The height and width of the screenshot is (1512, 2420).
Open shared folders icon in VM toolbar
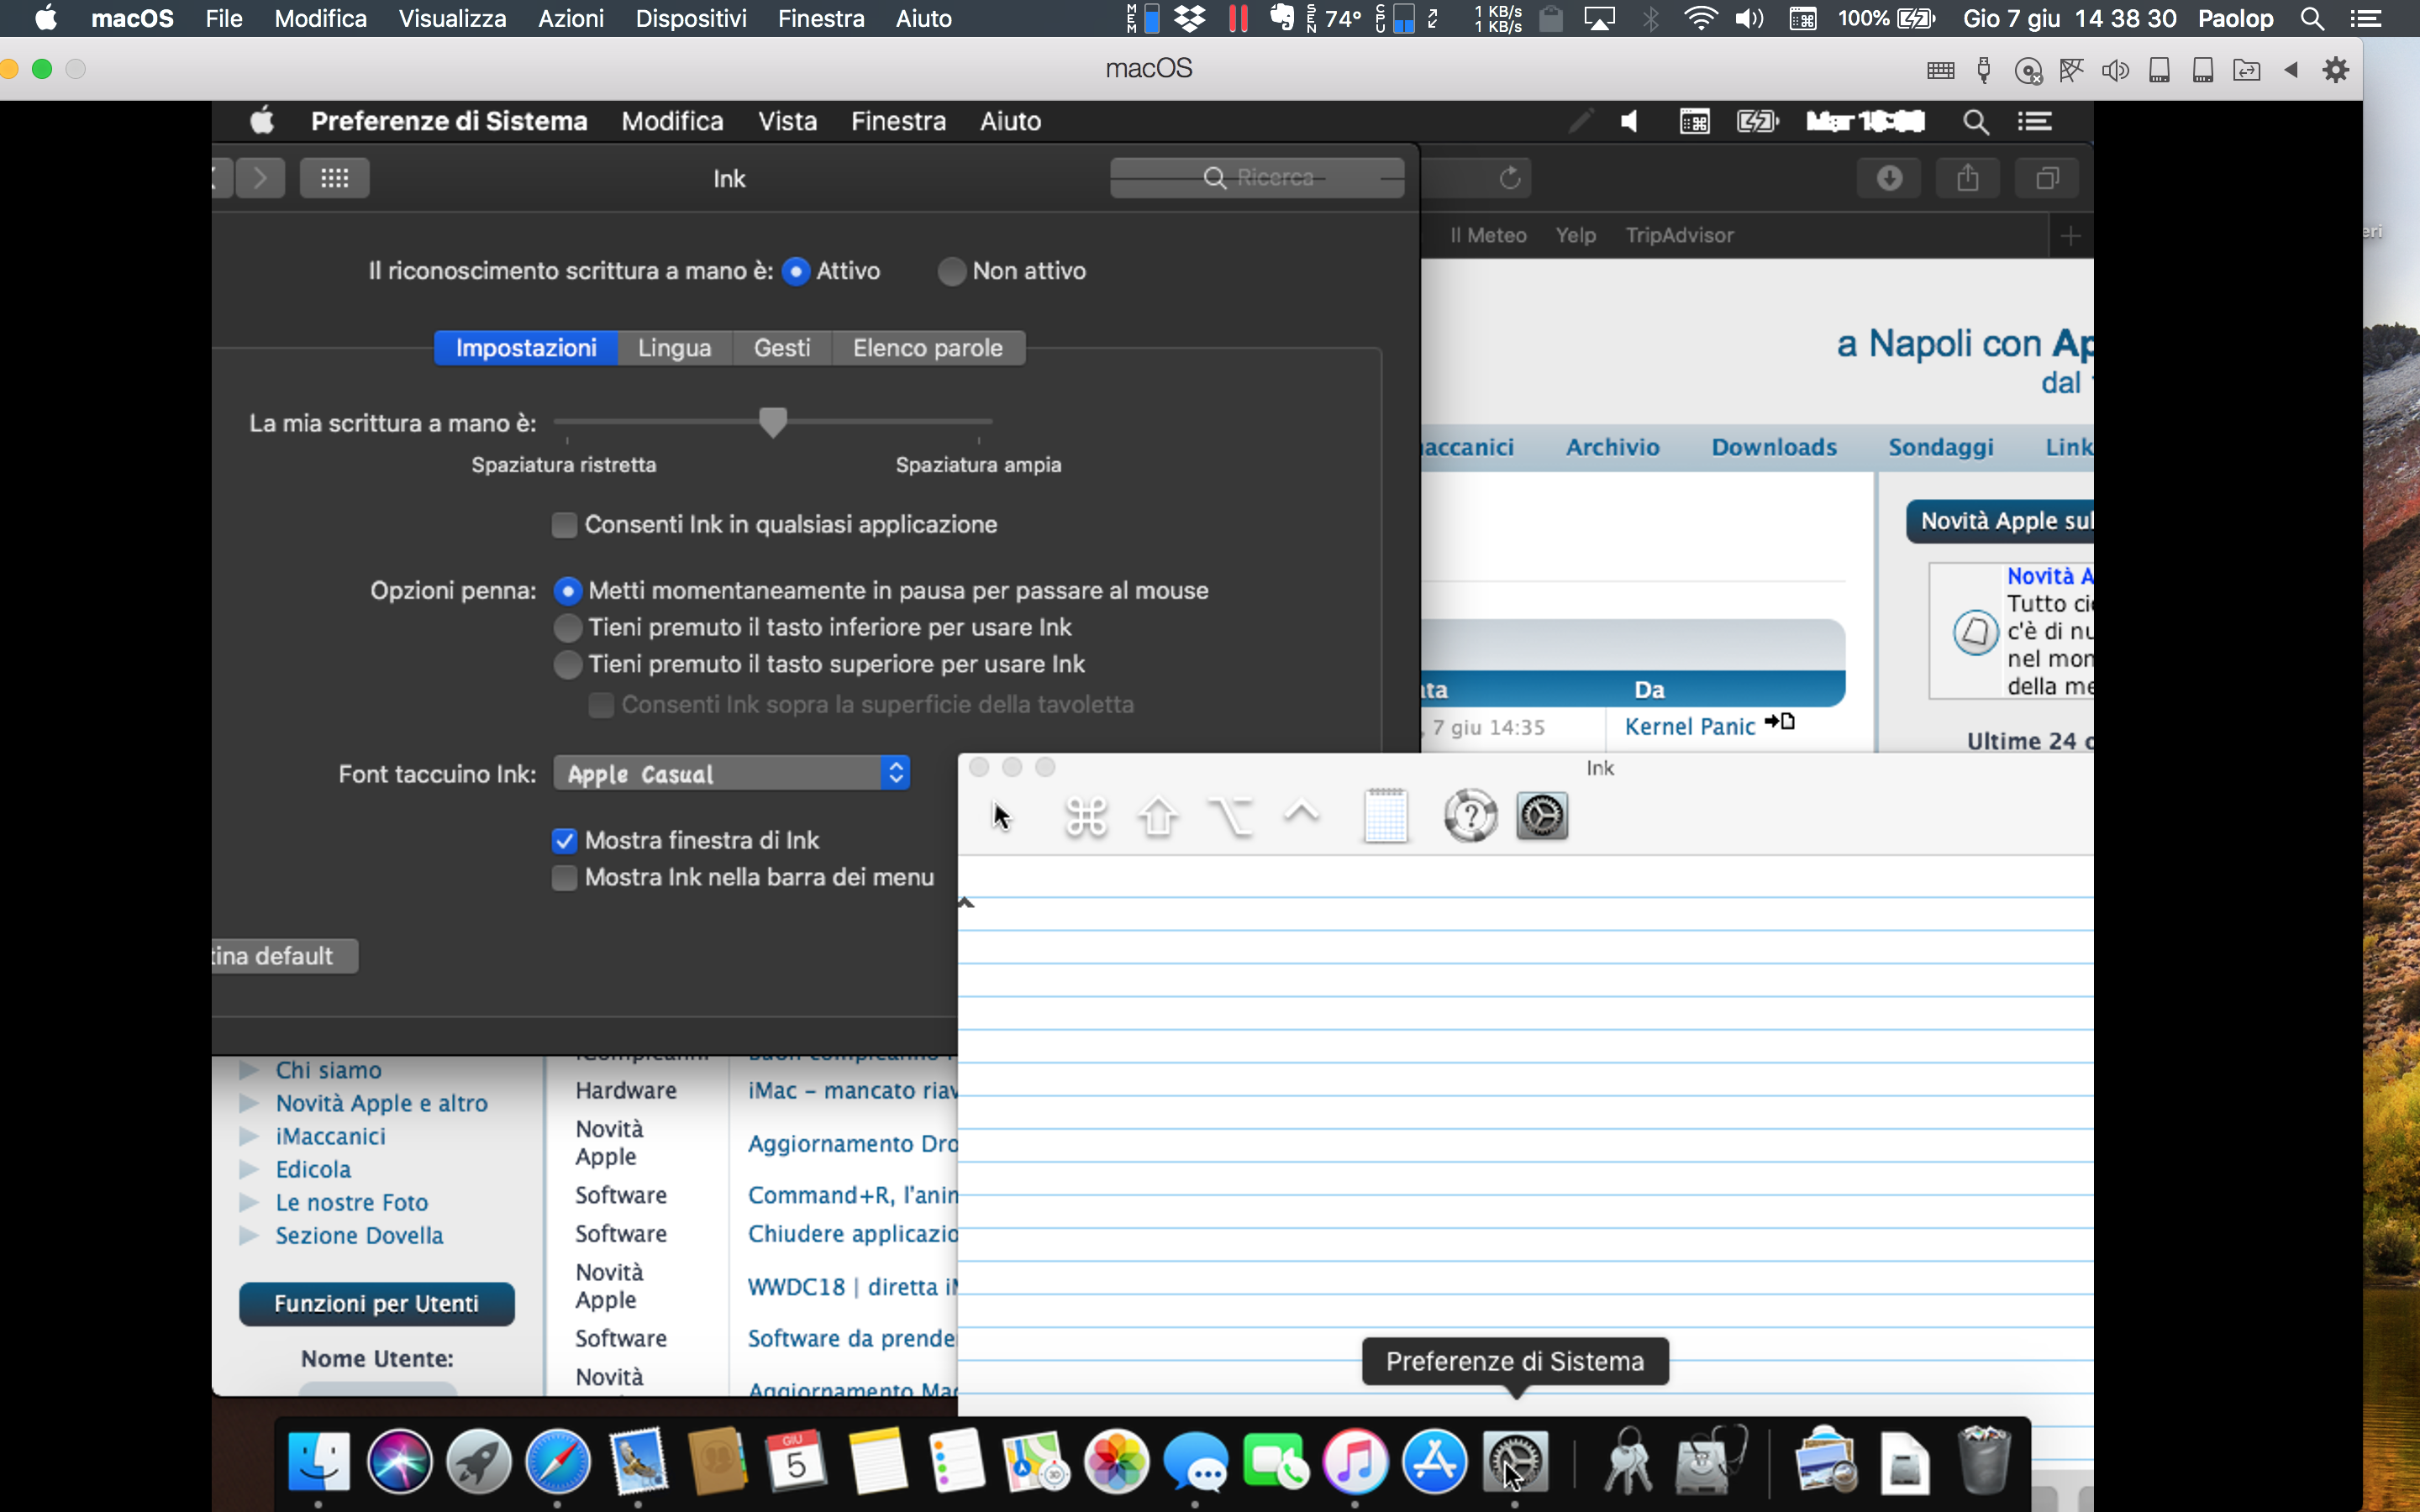coord(2246,70)
